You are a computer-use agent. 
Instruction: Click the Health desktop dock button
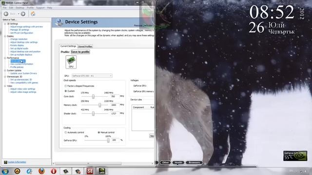click(x=178, y=162)
